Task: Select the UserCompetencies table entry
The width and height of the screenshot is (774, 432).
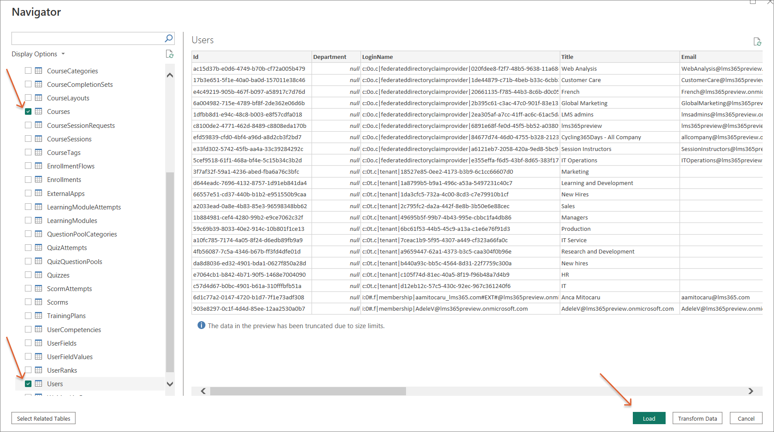Action: pos(74,329)
